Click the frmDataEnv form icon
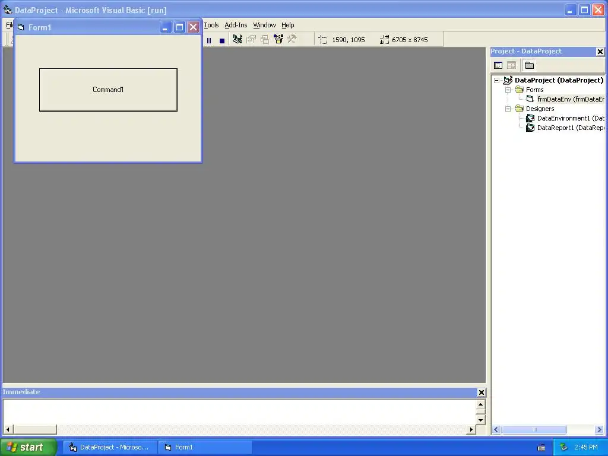This screenshot has height=456, width=608. [x=530, y=99]
